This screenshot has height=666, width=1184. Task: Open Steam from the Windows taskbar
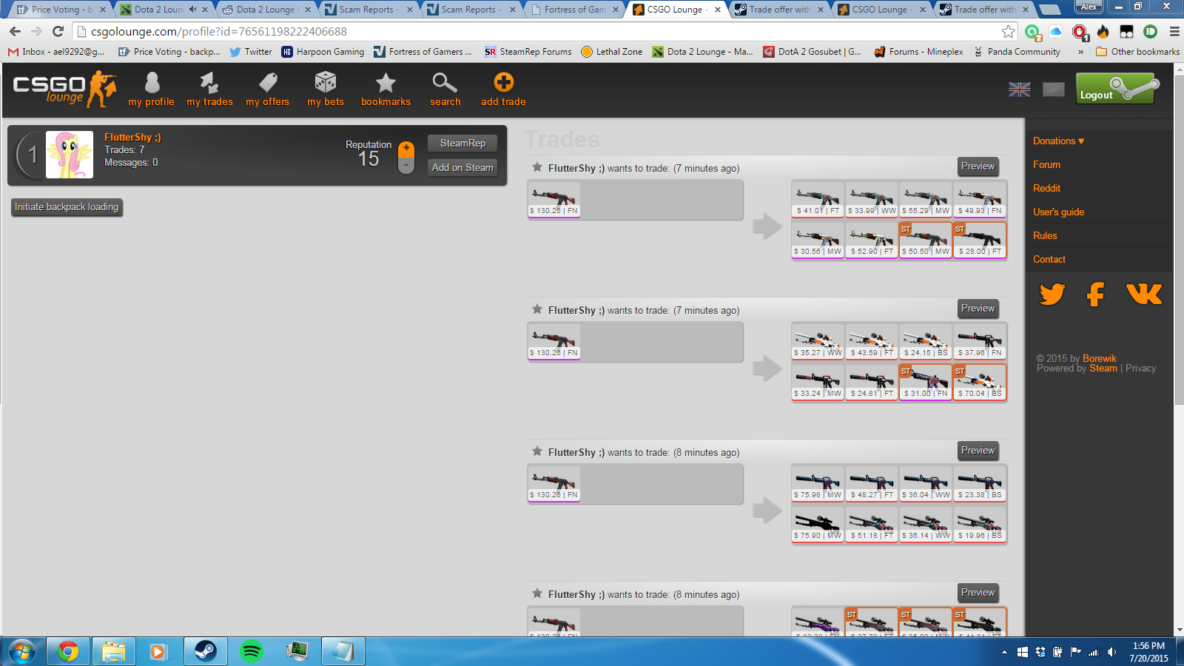click(x=205, y=651)
